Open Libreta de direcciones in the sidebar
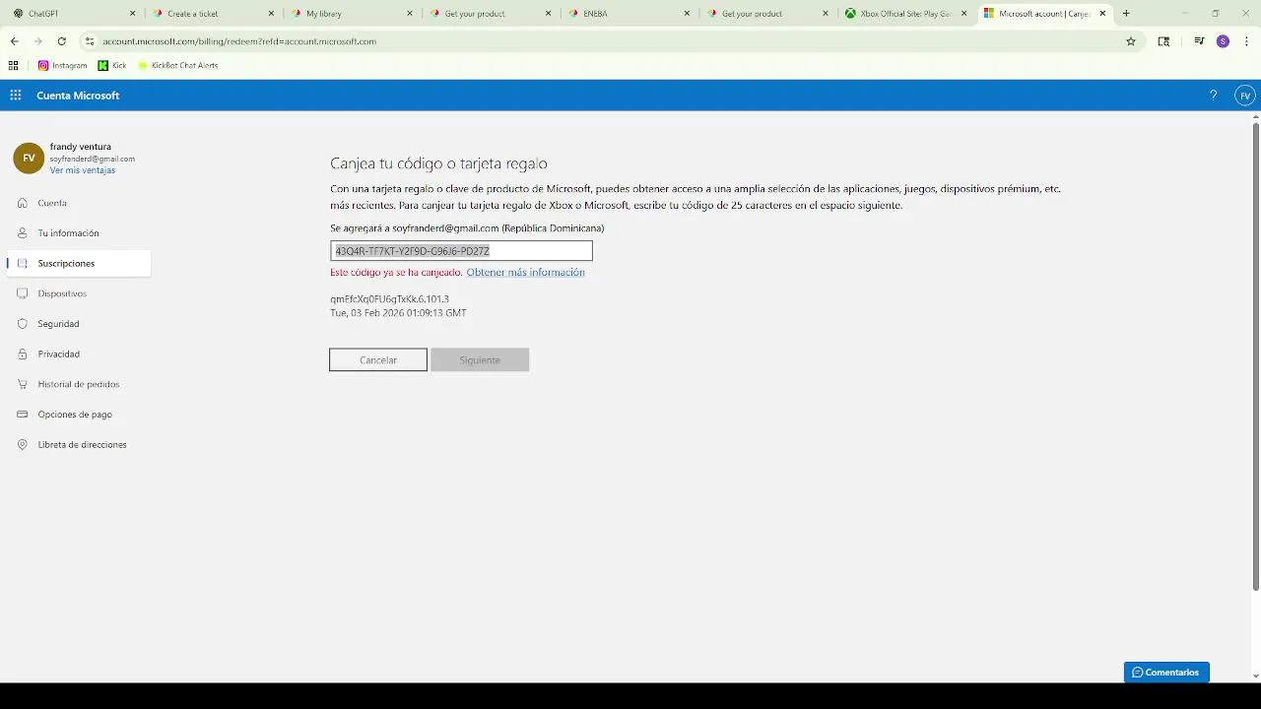This screenshot has width=1261, height=709. 79,445
